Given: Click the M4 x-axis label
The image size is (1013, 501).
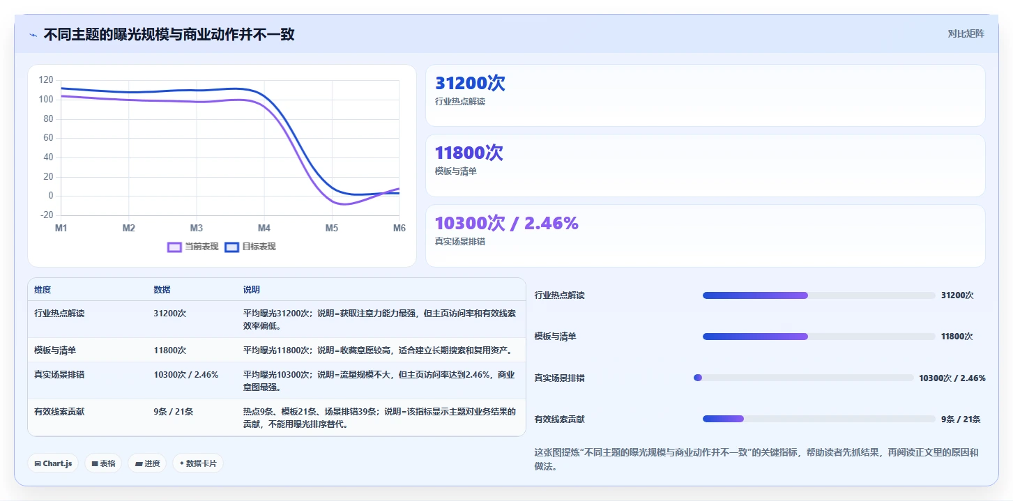Looking at the screenshot, I should click(264, 228).
